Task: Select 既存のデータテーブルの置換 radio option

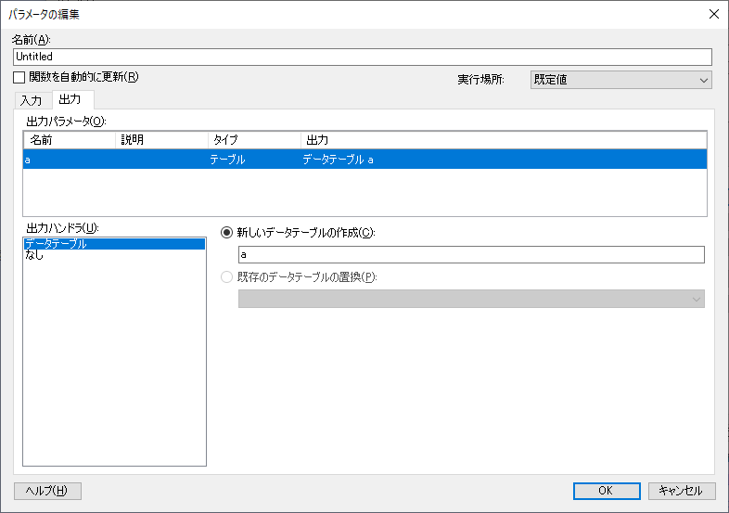Action: pos(226,277)
